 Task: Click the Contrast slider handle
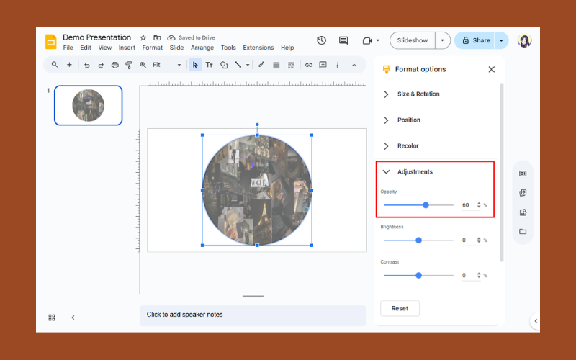tap(418, 276)
